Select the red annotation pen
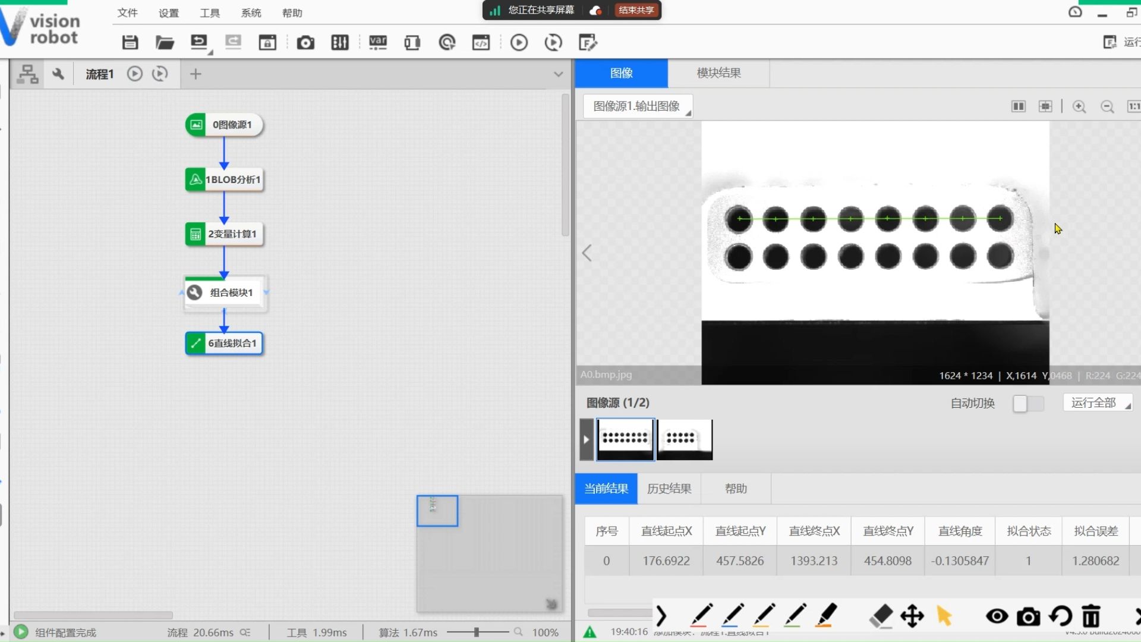The width and height of the screenshot is (1141, 642). click(701, 616)
